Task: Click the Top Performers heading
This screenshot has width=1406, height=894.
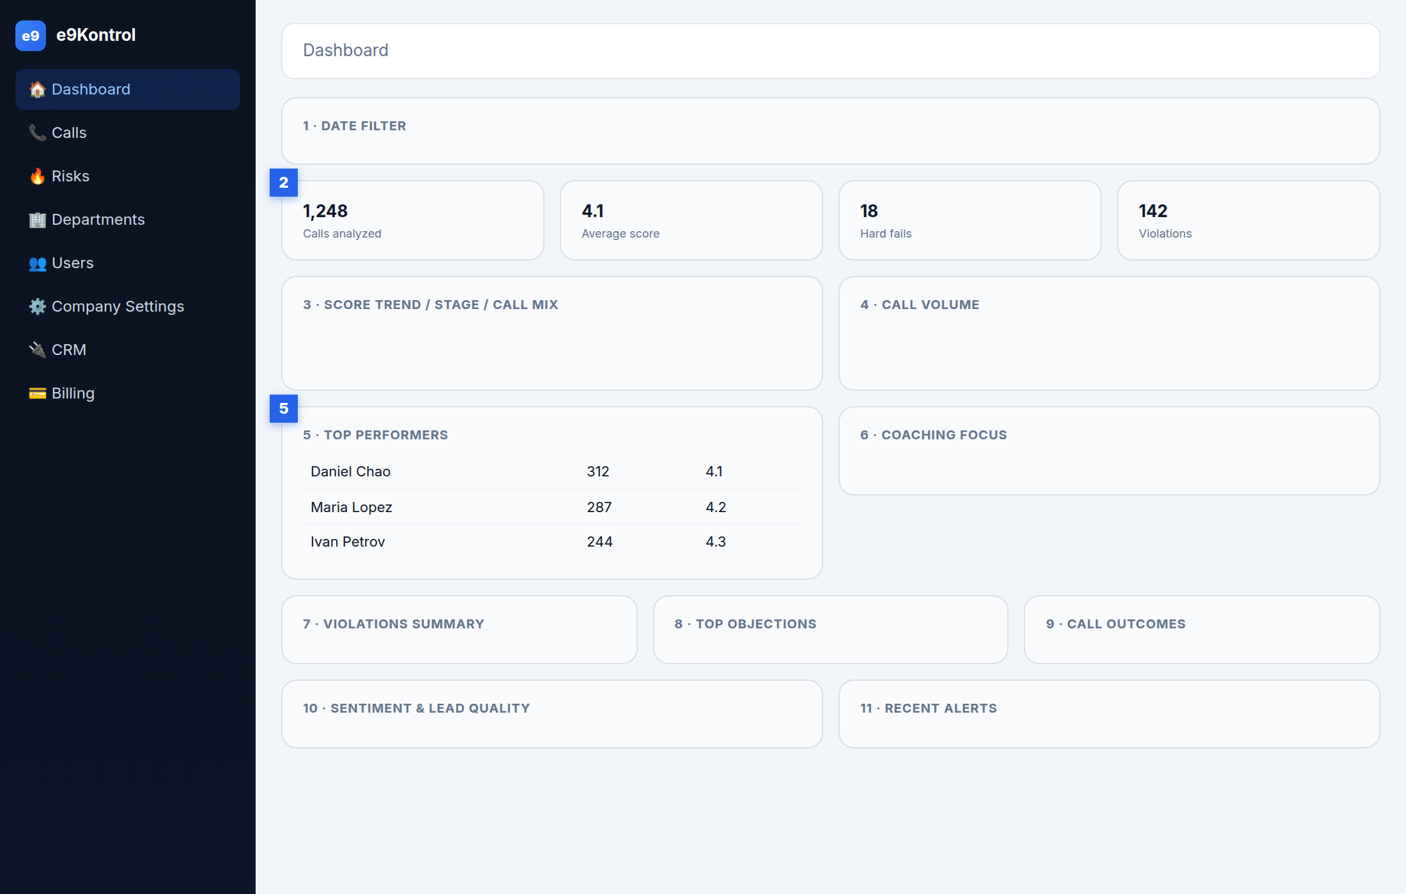Action: pos(376,435)
